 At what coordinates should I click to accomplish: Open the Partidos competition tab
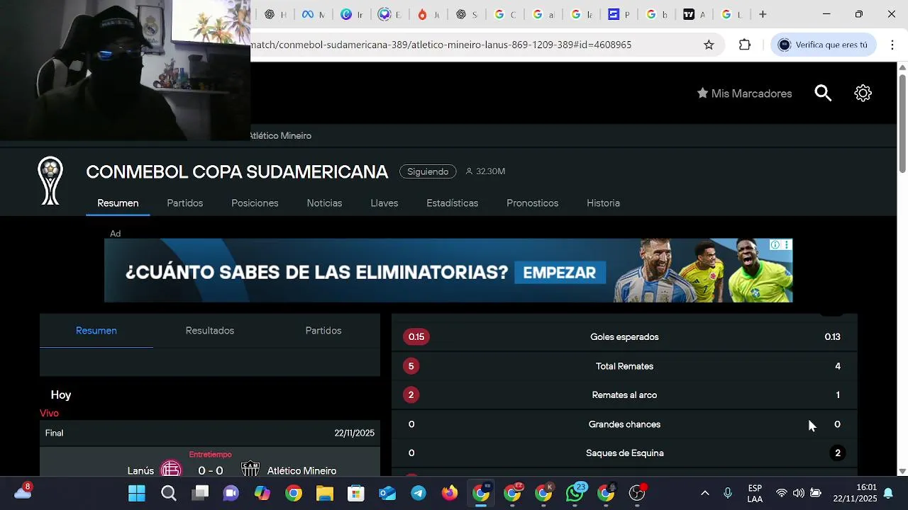pyautogui.click(x=185, y=203)
